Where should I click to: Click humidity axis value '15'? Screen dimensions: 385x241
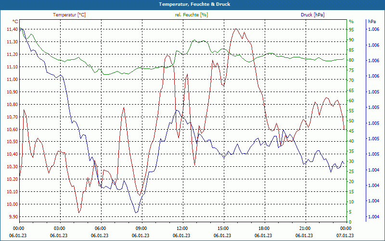click(x=351, y=192)
